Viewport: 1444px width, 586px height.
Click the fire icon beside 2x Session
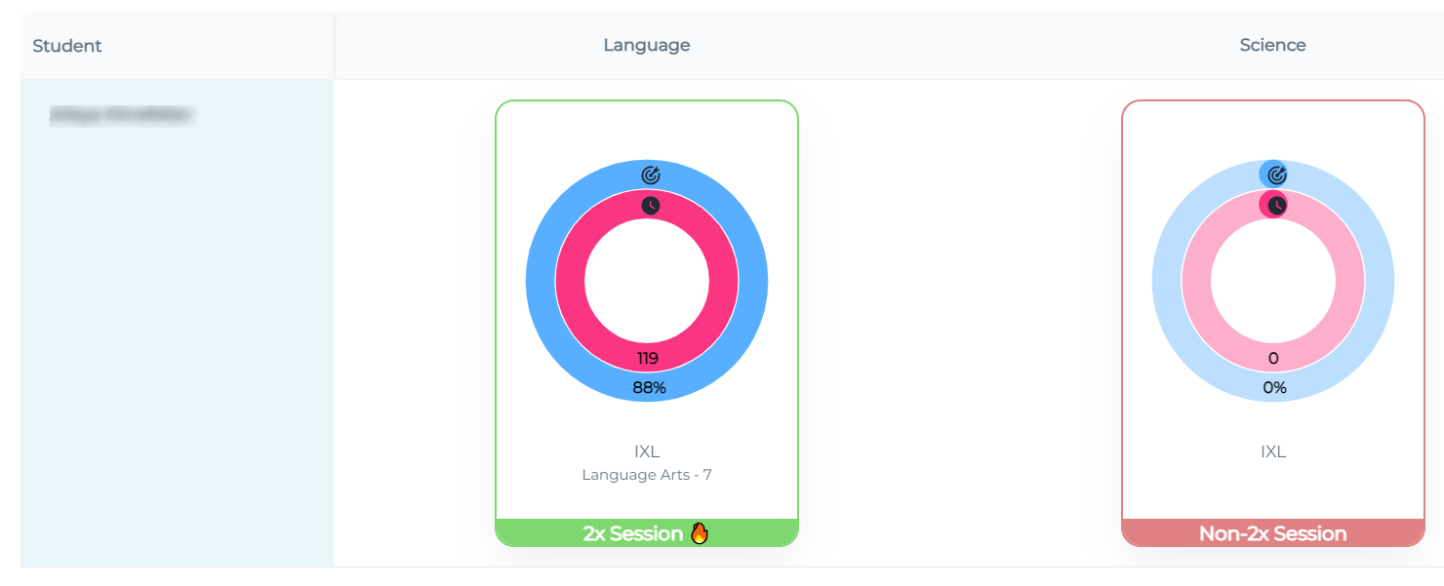click(x=699, y=533)
